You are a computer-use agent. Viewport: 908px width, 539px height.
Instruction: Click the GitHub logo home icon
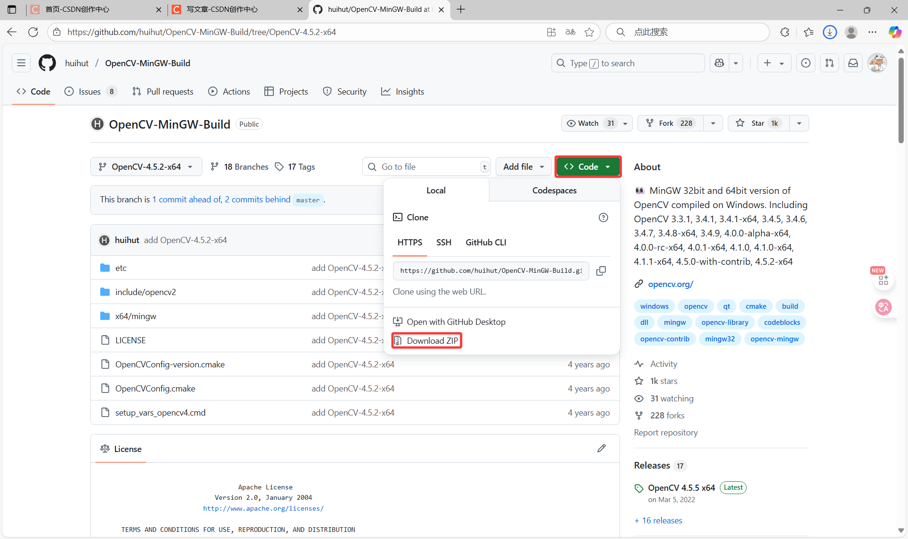pos(47,63)
